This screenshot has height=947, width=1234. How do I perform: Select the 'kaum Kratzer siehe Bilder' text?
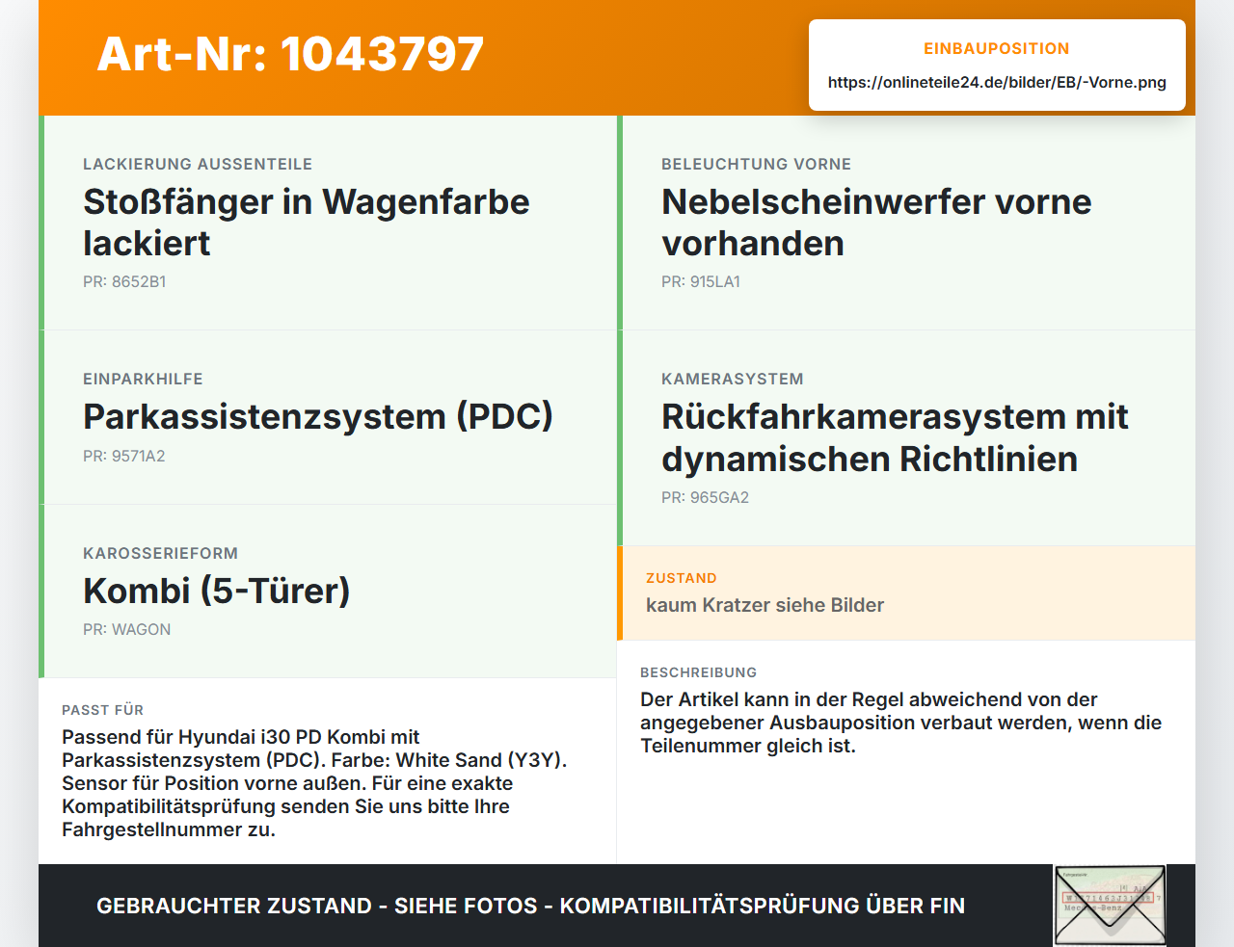[x=765, y=605]
